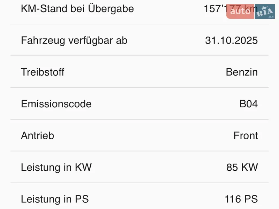
Task: Click the divider line below Leistung in KW
Action: pyautogui.click(x=139, y=183)
